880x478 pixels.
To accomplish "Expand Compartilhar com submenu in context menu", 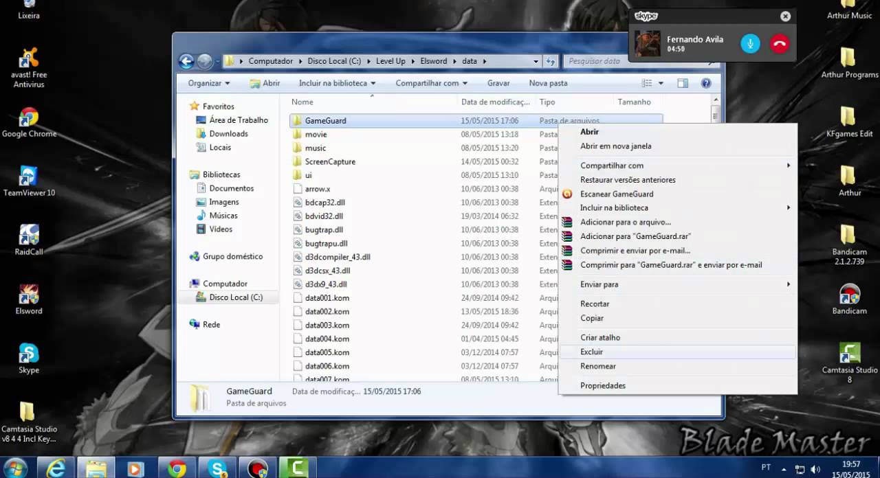I will pyautogui.click(x=789, y=166).
